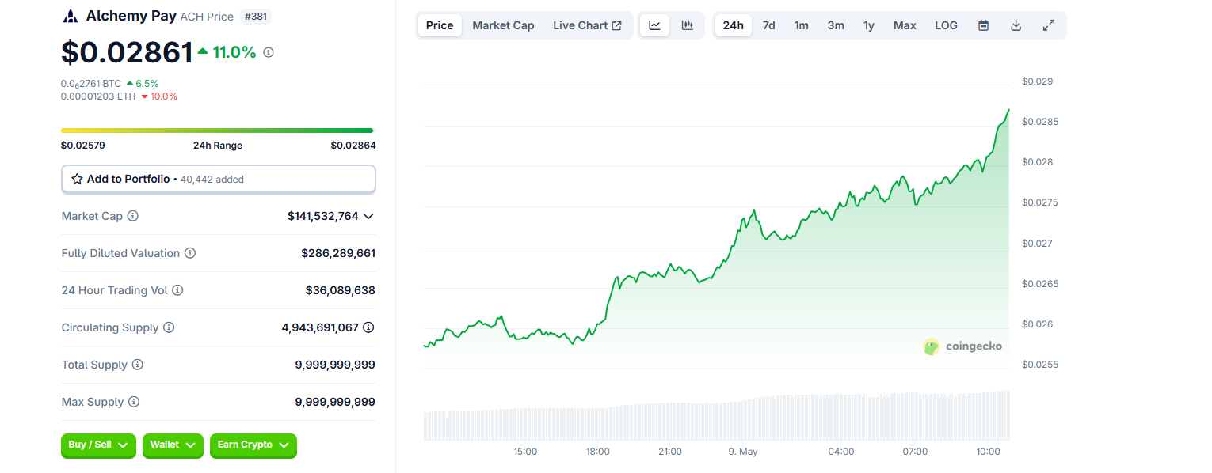This screenshot has width=1212, height=473.
Task: Show Total Supply info icon
Action: pyautogui.click(x=138, y=365)
